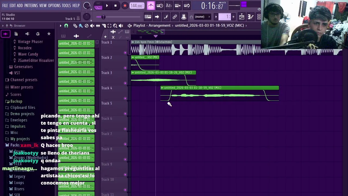Select the Mute tool in playlist toolbar

pos(92,26)
